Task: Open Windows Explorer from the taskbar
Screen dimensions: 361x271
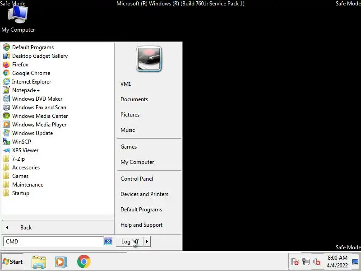Action: 39,262
